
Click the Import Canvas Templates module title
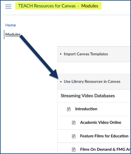[86, 54]
